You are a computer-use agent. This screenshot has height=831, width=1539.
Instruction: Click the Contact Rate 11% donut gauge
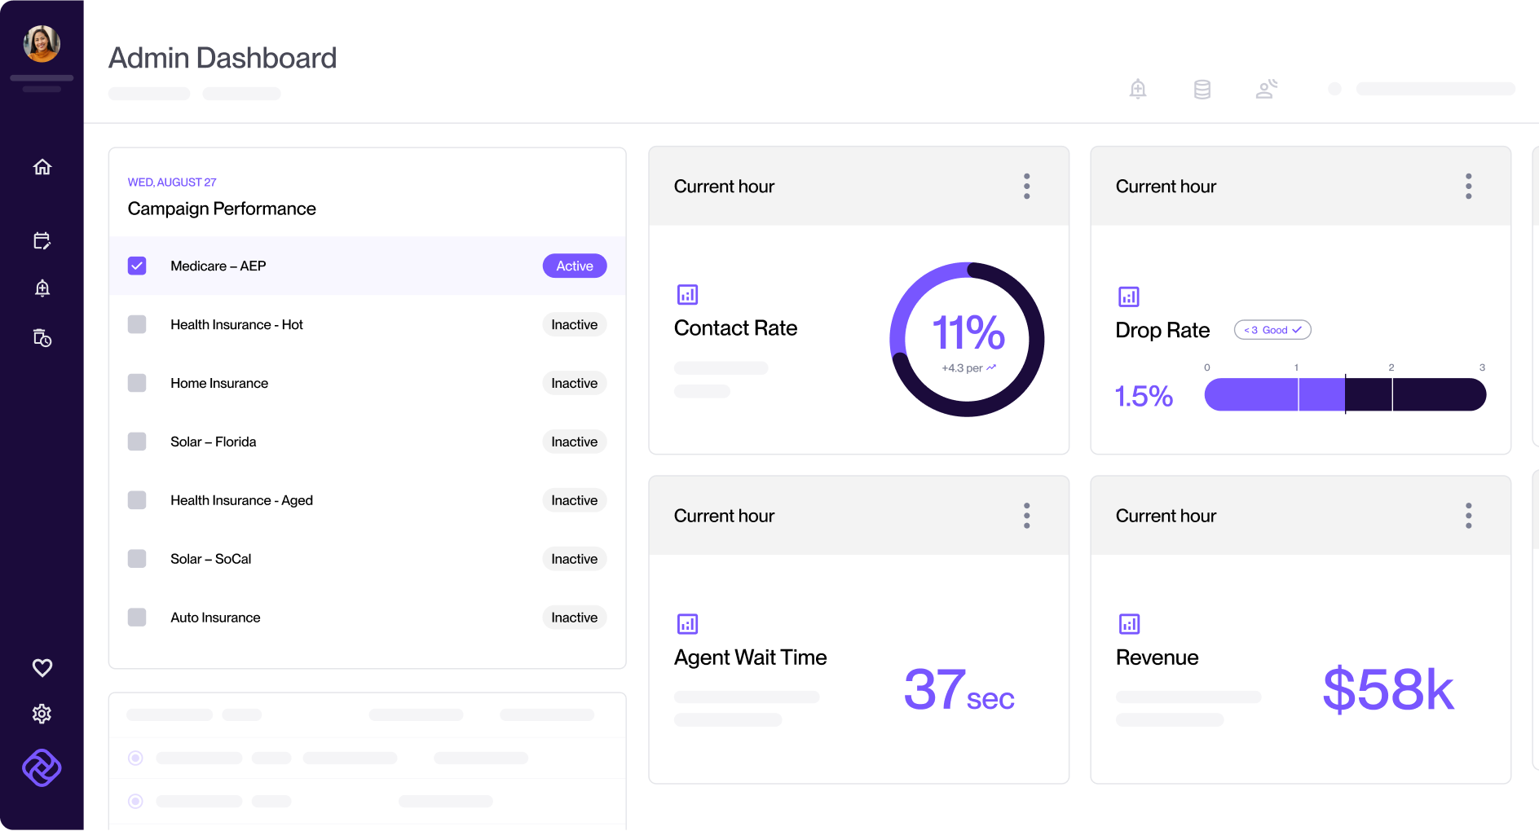click(968, 340)
